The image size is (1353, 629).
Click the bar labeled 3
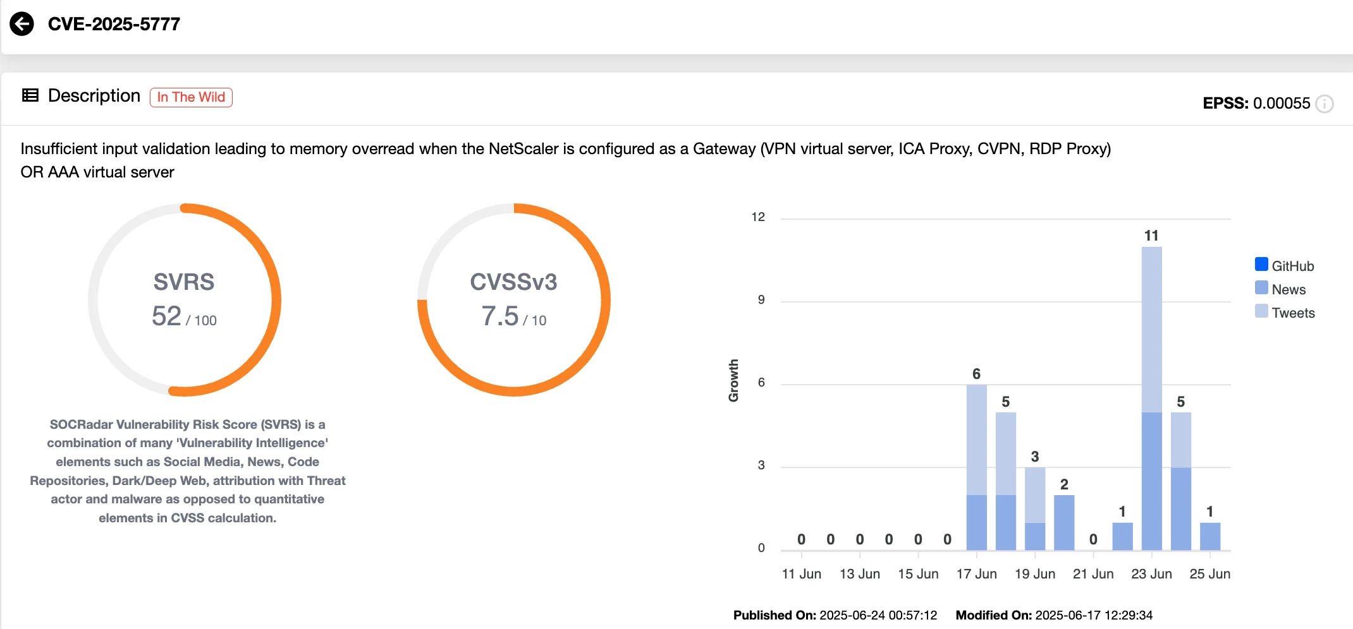click(1035, 509)
